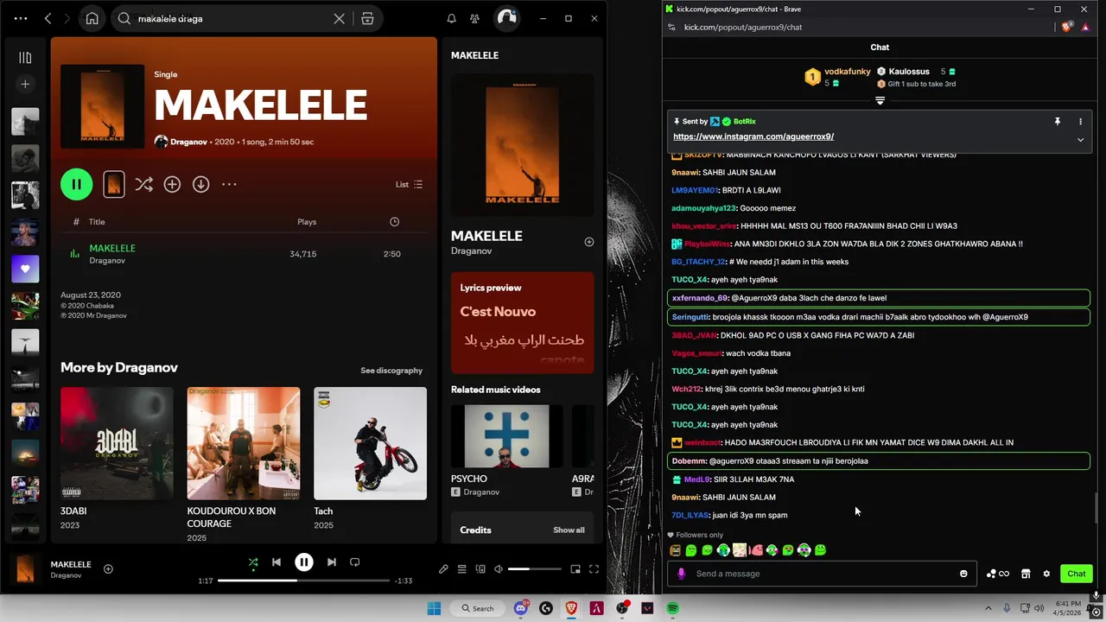This screenshot has height=622, width=1106.
Task: Add MAKELELE to library from Now Playing panel
Action: tap(589, 242)
